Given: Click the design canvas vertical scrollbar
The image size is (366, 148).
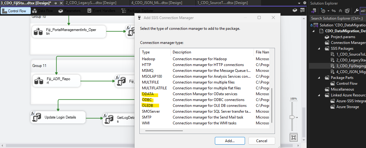Looking at the screenshot, I should click(x=304, y=122).
